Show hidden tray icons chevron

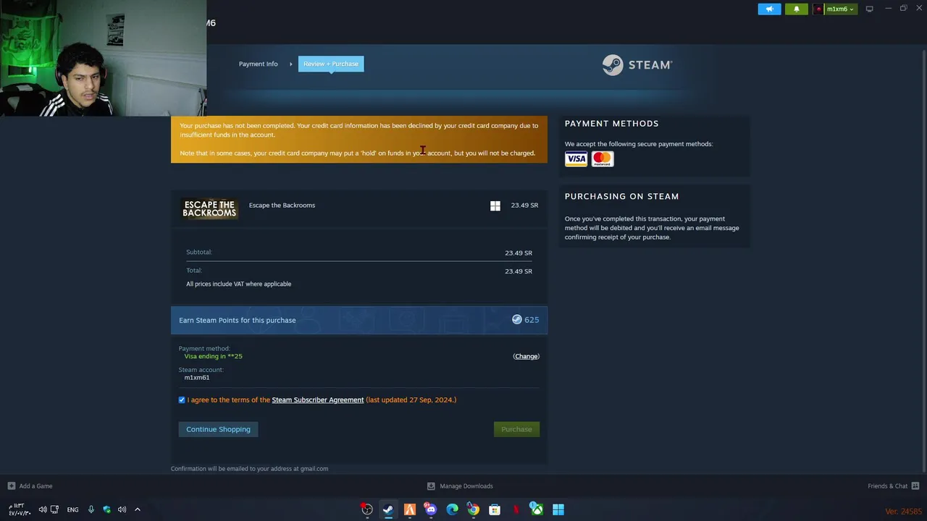click(x=138, y=509)
